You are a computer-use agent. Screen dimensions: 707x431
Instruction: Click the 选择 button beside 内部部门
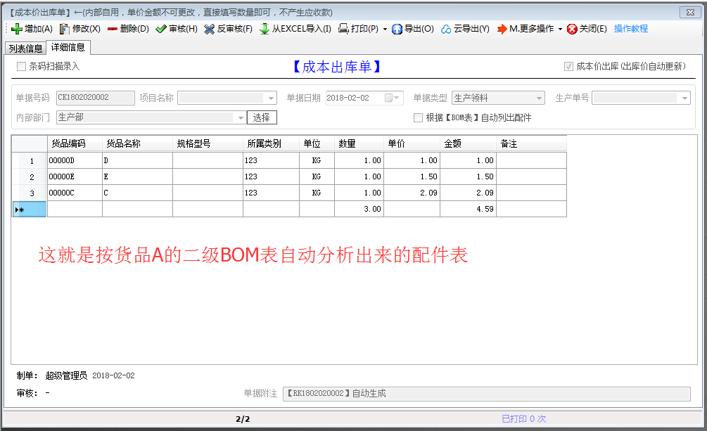[x=262, y=117]
